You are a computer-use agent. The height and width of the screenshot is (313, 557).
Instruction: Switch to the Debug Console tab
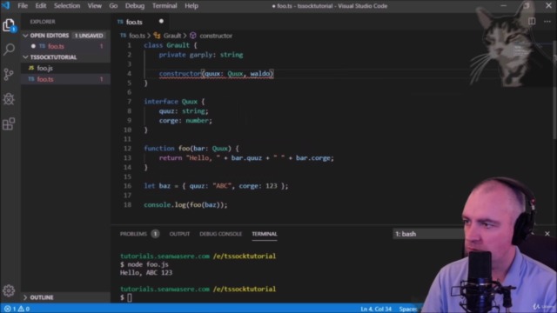click(x=220, y=234)
